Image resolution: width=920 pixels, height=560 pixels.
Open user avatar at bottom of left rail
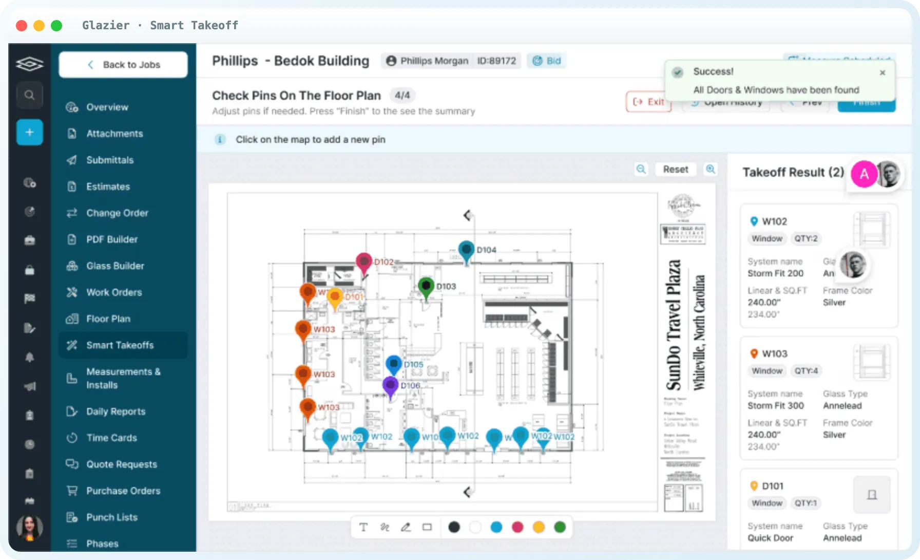tap(29, 528)
